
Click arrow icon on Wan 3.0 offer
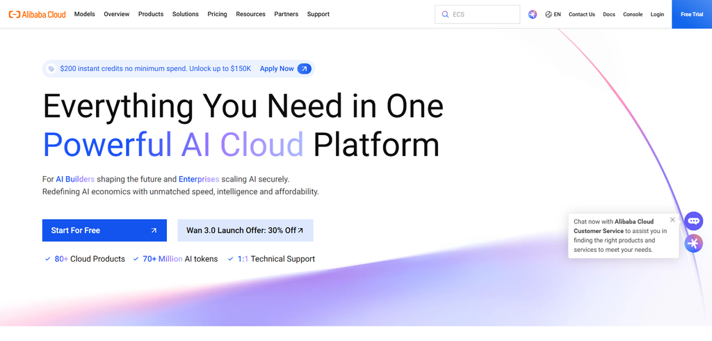coord(300,230)
